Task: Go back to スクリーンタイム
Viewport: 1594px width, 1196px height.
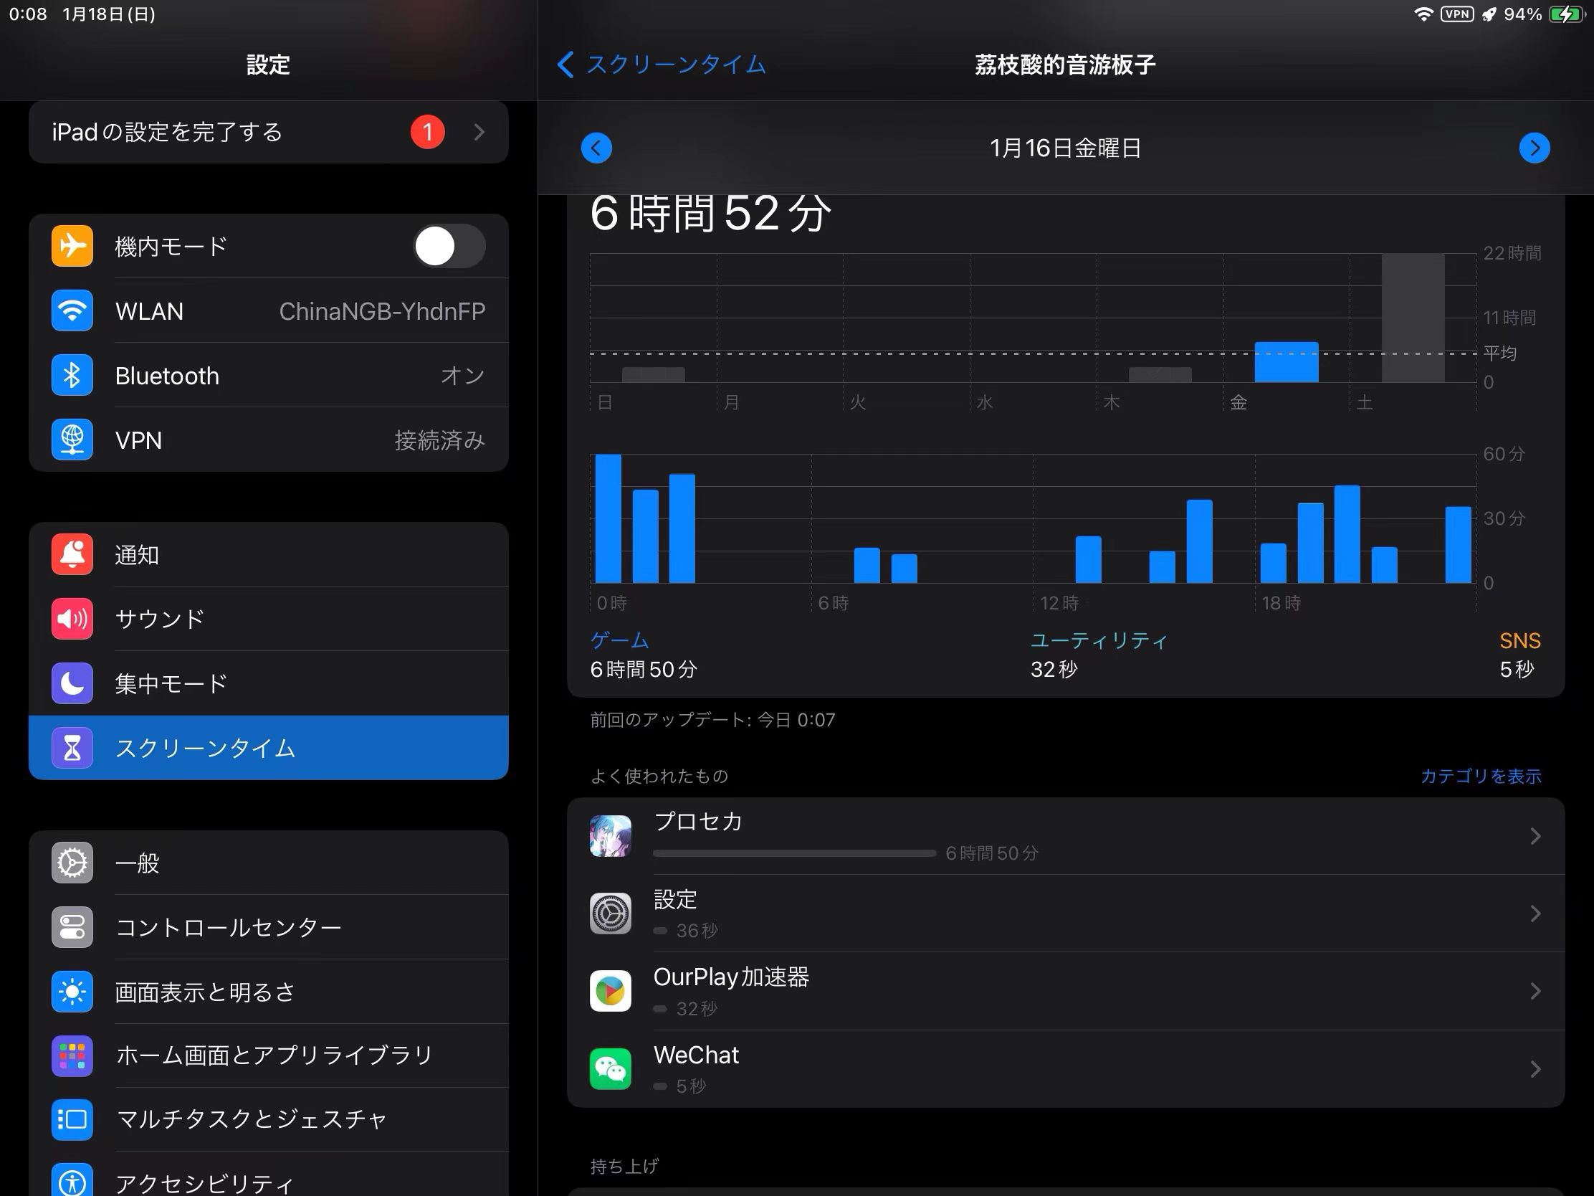Action: (x=662, y=65)
